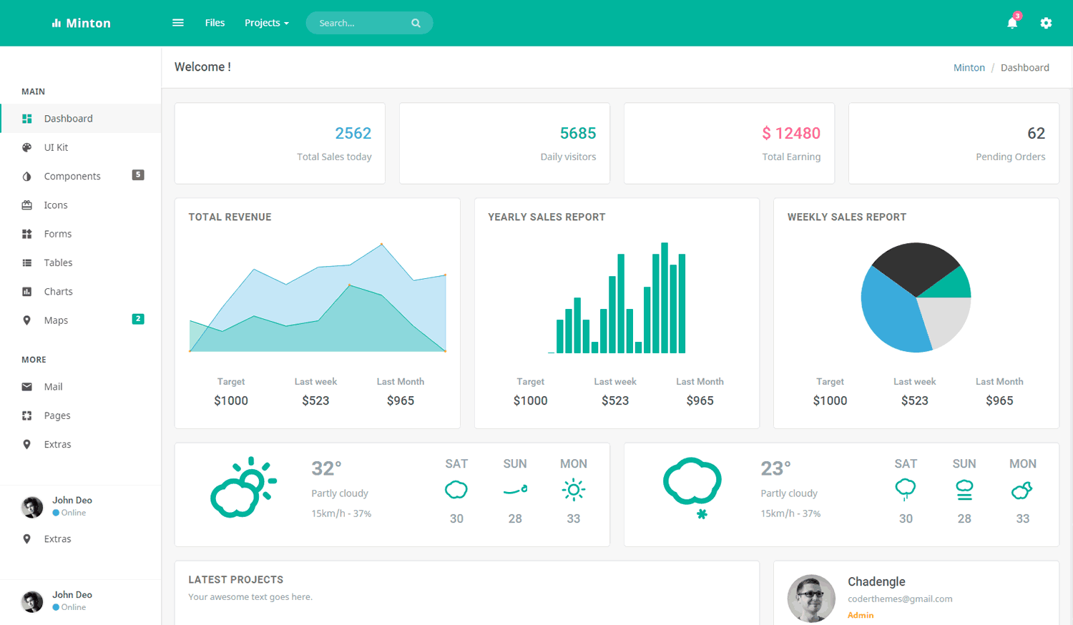Click the Mail envelope icon

click(x=27, y=387)
